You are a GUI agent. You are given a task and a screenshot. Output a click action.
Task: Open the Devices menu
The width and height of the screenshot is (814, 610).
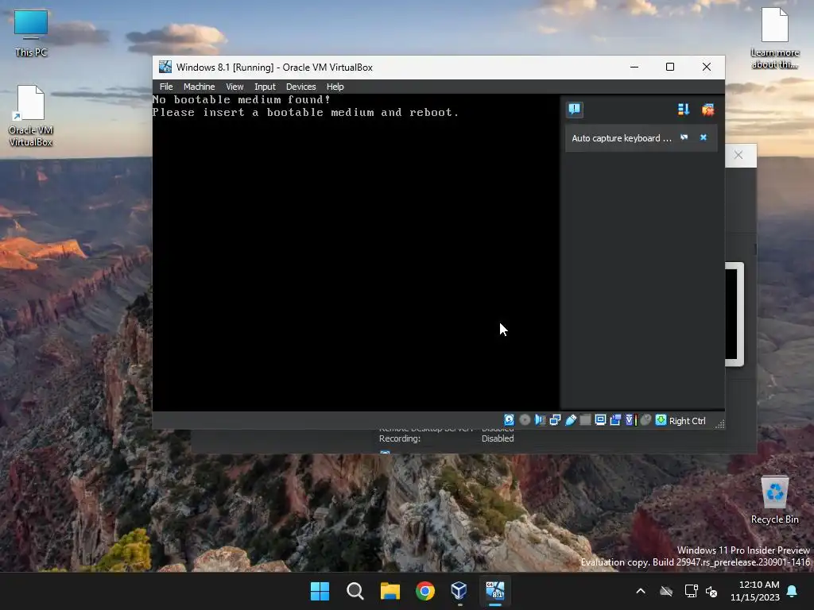(300, 87)
